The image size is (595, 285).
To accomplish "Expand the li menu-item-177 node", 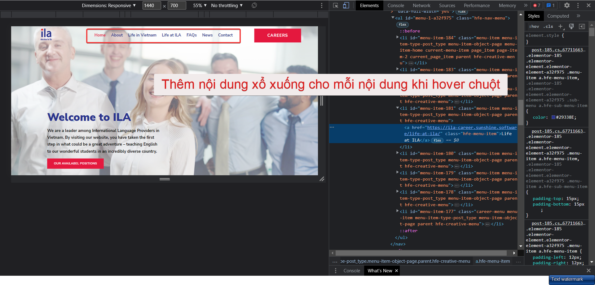I will [x=397, y=211].
